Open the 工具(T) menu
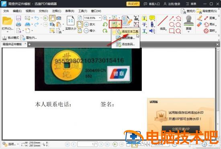Screen dimensions: 221x149 coord(83,11)
